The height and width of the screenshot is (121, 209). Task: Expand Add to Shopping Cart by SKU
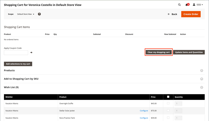tap(202, 79)
